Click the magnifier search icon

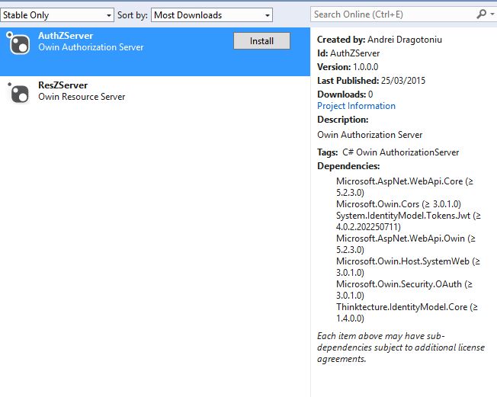pyautogui.click(x=481, y=14)
